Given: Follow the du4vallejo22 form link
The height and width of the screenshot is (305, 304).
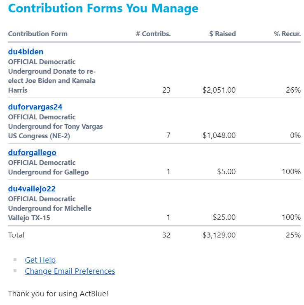Looking at the screenshot, I should [x=32, y=189].
